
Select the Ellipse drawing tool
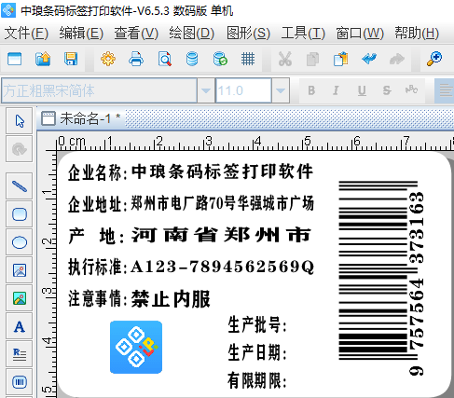point(20,242)
